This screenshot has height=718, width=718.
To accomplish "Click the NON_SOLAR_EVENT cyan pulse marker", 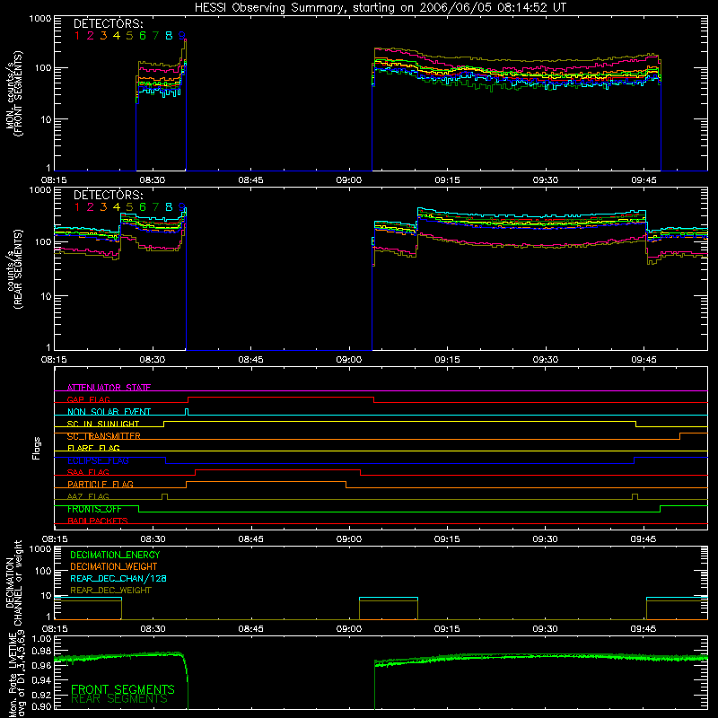I will point(187,412).
